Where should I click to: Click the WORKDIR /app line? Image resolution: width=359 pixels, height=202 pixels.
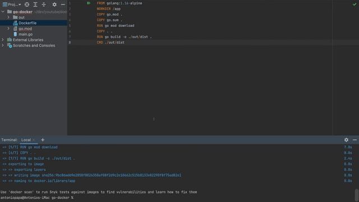108,9
